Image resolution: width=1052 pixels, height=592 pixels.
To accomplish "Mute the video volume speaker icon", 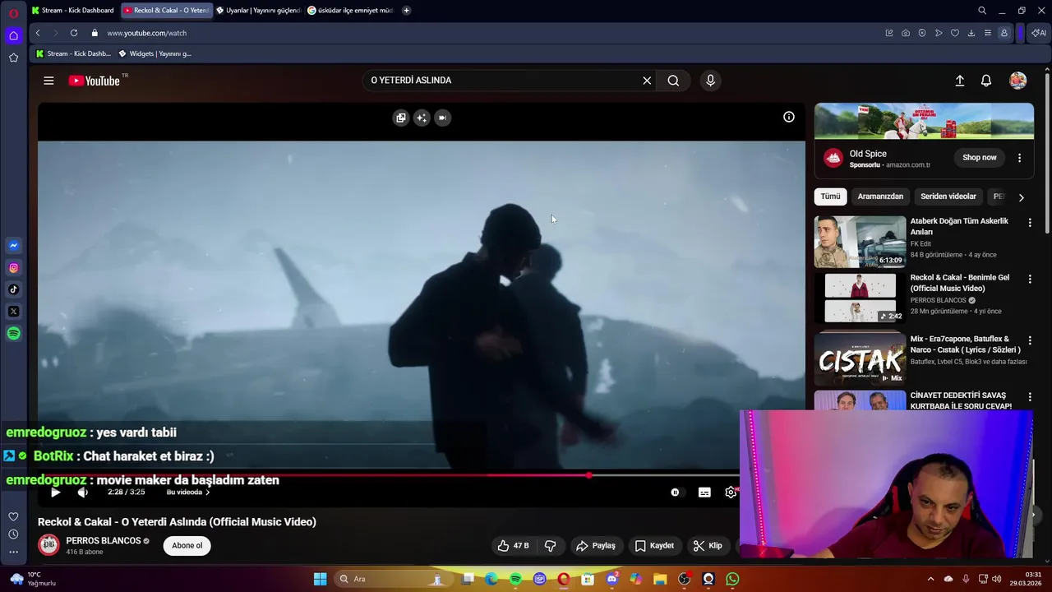I will click(x=82, y=493).
